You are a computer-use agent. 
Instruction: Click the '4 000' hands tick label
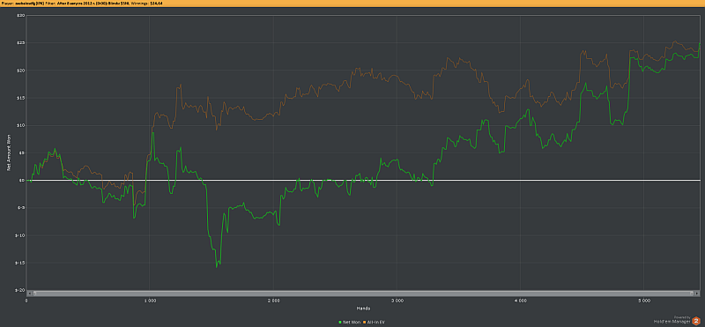tap(520, 300)
